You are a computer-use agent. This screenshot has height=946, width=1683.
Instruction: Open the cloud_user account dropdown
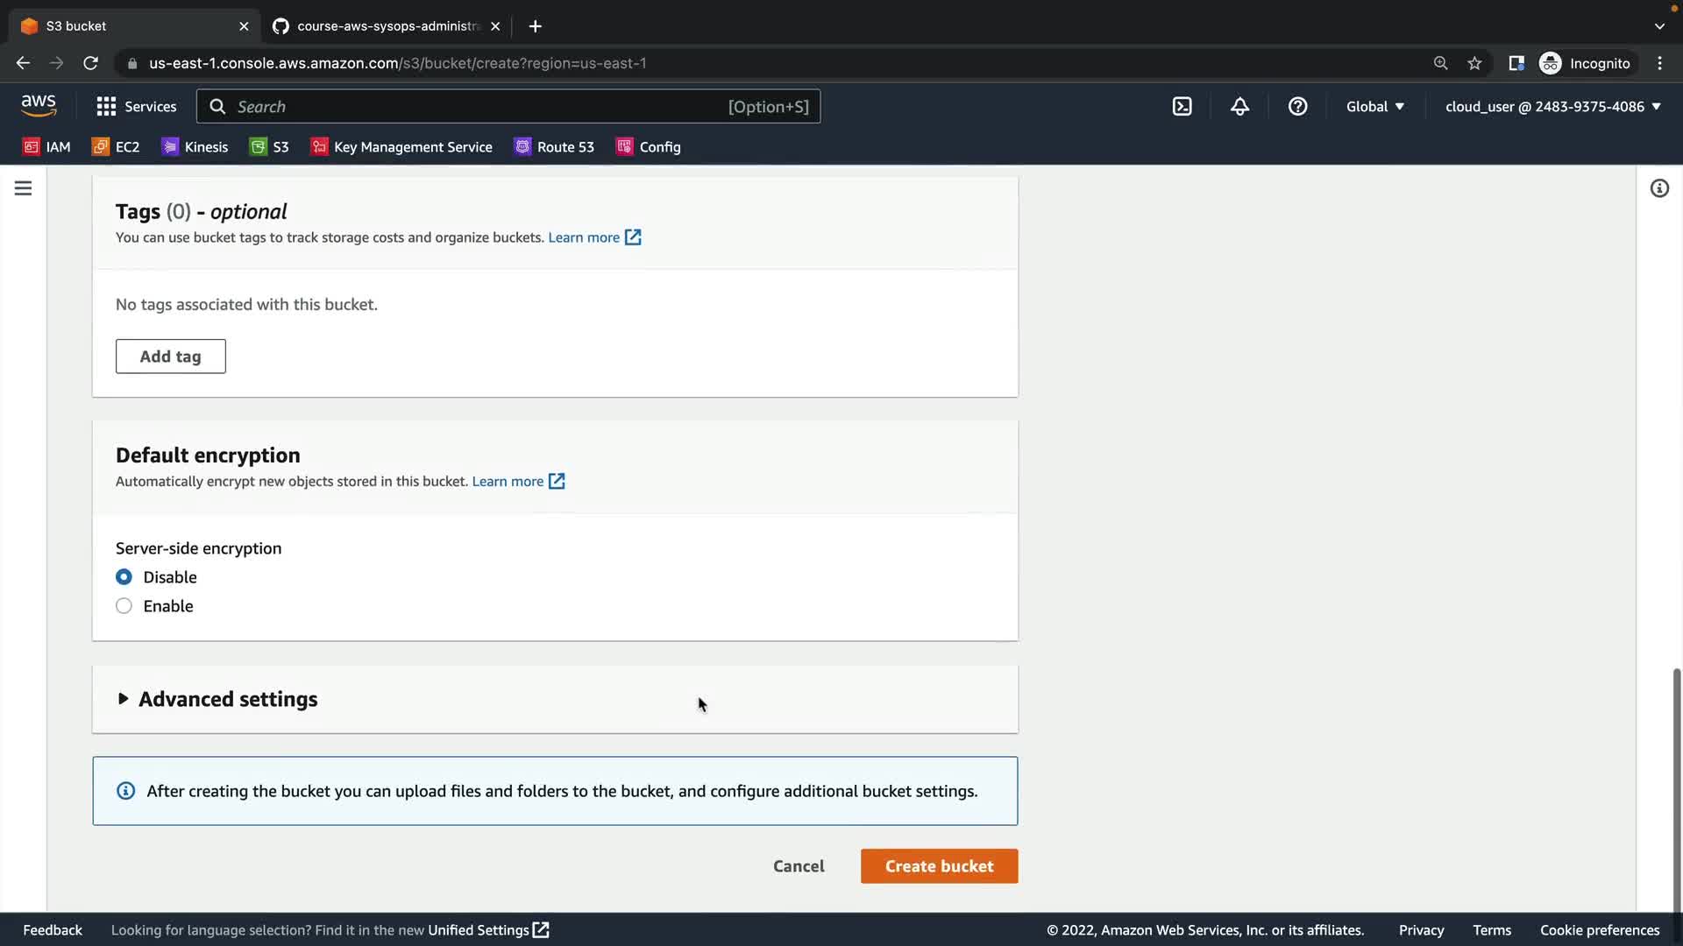[x=1552, y=106]
